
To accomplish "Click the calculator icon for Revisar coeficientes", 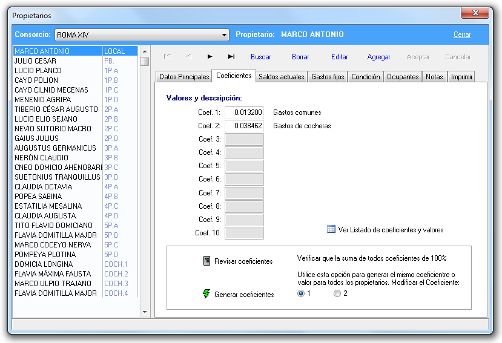I will [206, 261].
